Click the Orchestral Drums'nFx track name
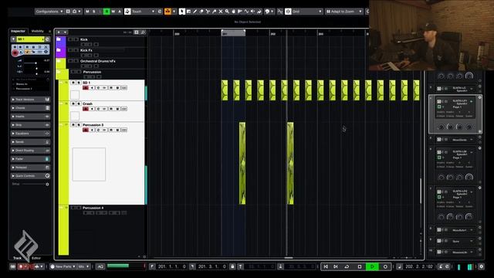This screenshot has width=494, height=278. click(98, 61)
